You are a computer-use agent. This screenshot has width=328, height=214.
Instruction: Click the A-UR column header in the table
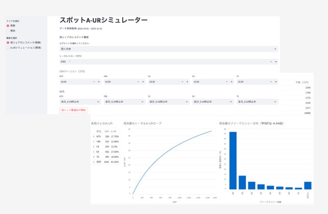pos(114,132)
